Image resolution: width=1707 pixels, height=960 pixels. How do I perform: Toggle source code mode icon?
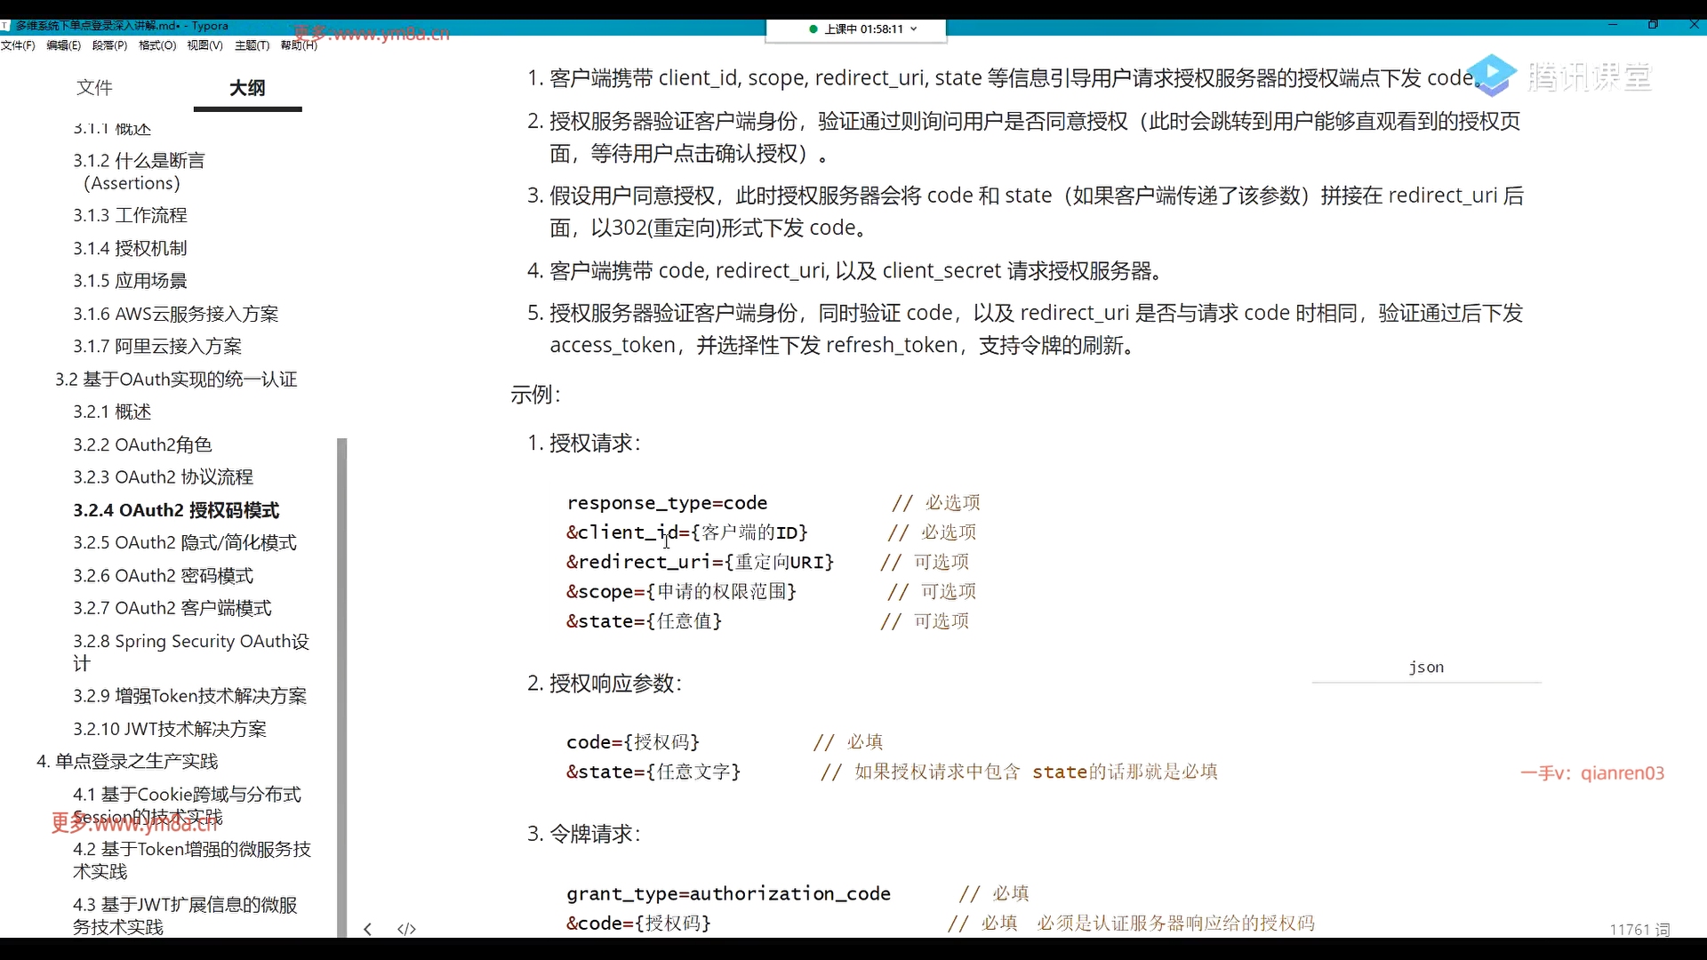coord(406,929)
